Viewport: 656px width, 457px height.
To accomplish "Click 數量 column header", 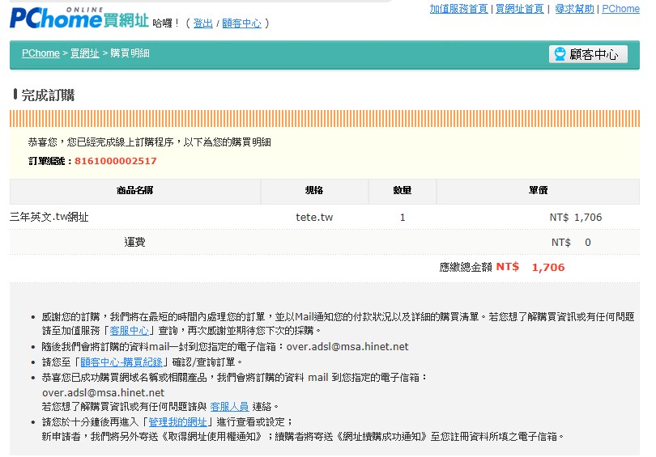I will pos(402,191).
